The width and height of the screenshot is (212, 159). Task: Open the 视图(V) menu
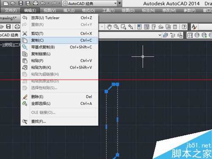point(50,11)
